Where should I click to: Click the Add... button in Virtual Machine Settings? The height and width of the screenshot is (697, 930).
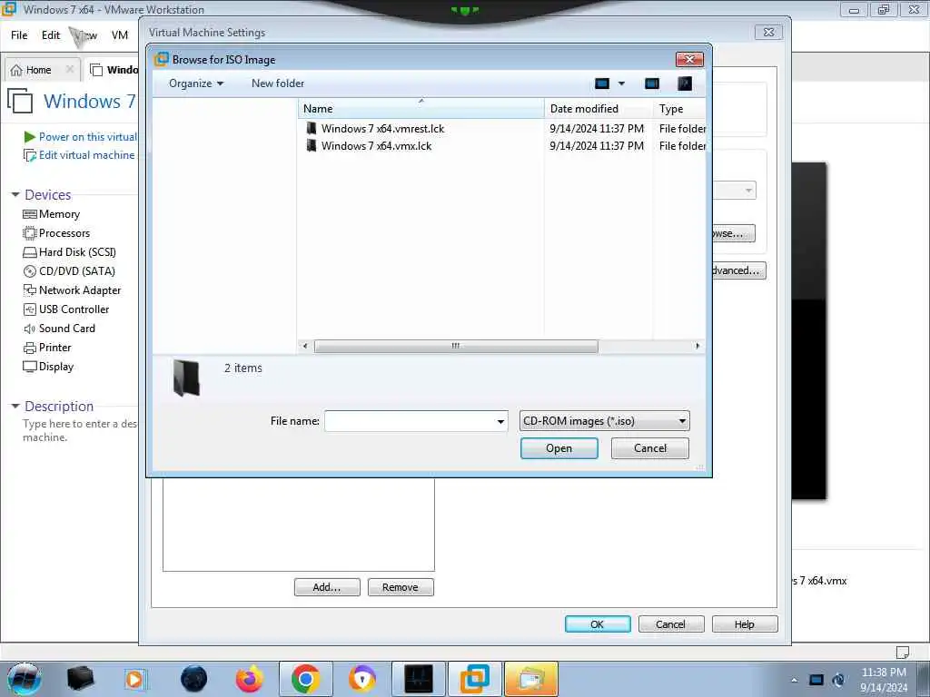click(327, 587)
